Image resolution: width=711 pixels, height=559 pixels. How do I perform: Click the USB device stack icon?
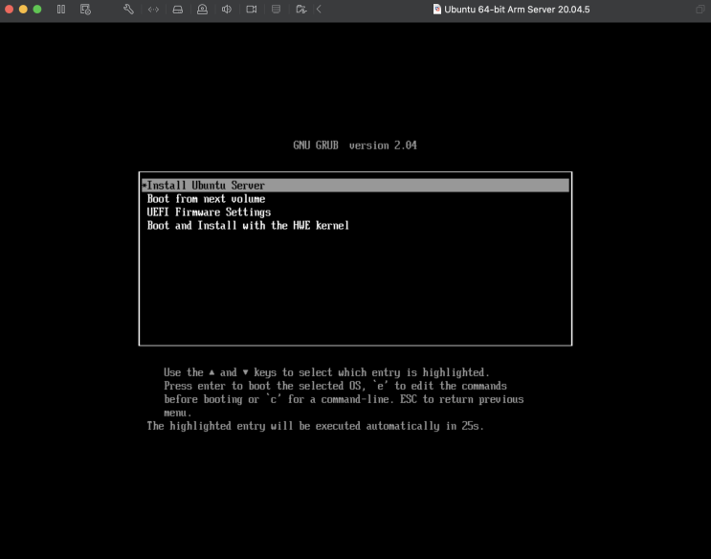(x=276, y=9)
